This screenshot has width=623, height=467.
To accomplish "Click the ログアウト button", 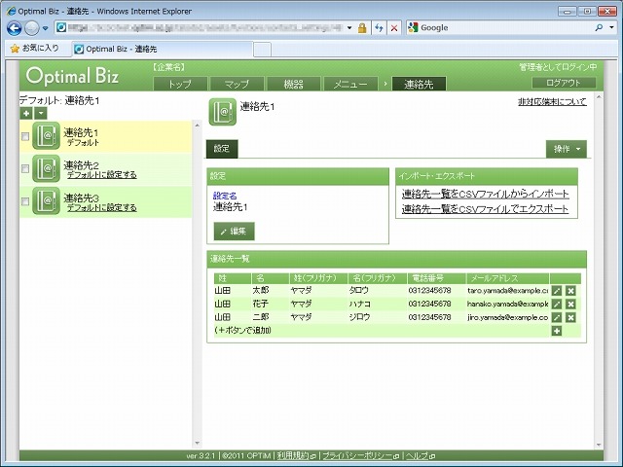I will tap(564, 83).
